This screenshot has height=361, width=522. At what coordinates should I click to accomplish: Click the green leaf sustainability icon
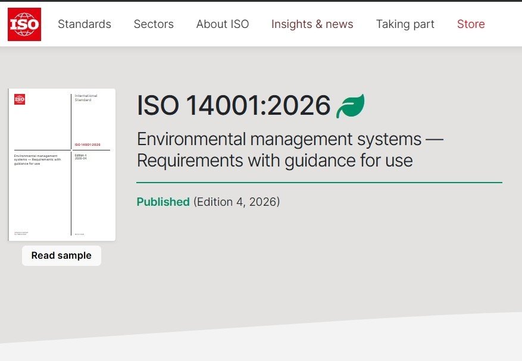click(350, 106)
